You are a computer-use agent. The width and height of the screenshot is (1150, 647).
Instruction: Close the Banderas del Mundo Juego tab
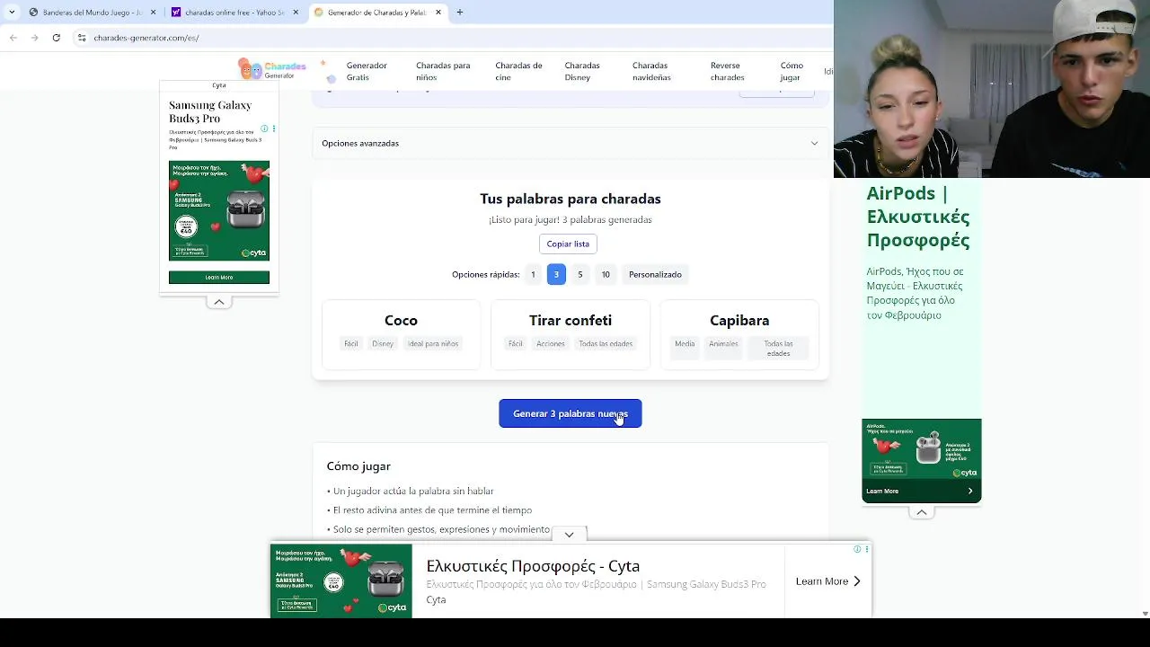point(154,13)
